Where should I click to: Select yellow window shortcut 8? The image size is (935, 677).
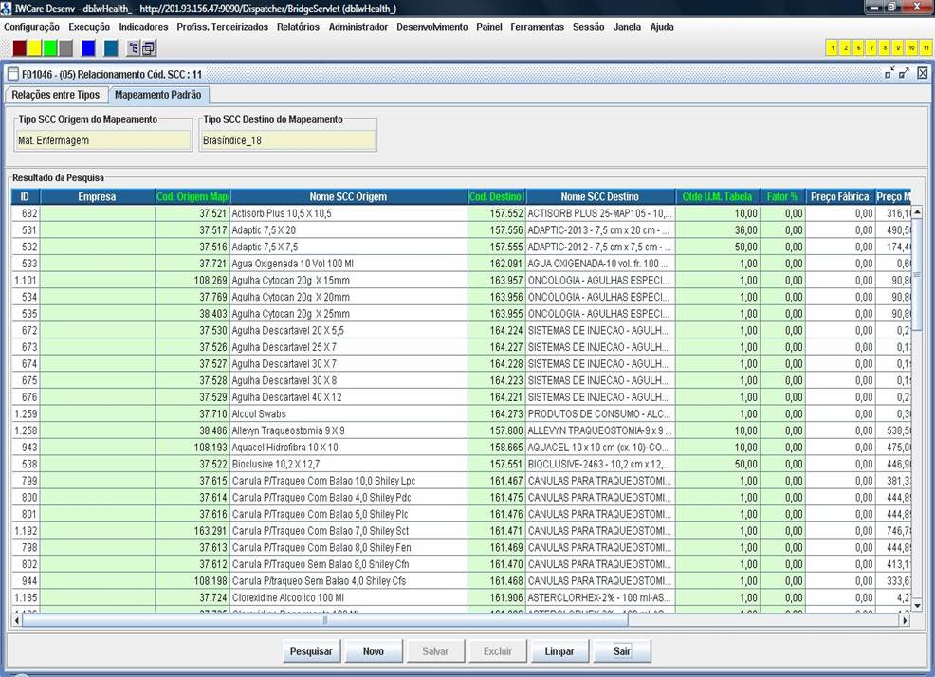pyautogui.click(x=885, y=47)
